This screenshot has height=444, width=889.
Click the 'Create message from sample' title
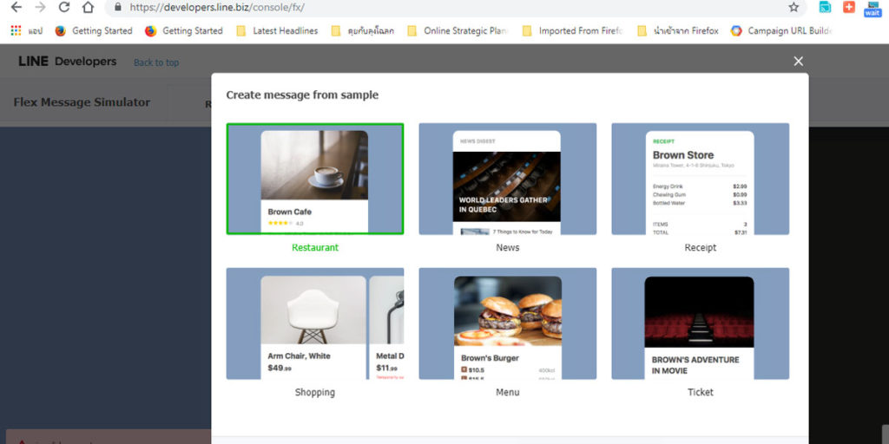tap(302, 95)
